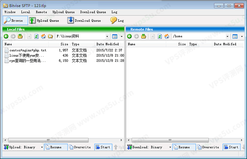This screenshot has width=247, height=159.
Task: Go up one folder in Local Files
Action: coord(20,36)
